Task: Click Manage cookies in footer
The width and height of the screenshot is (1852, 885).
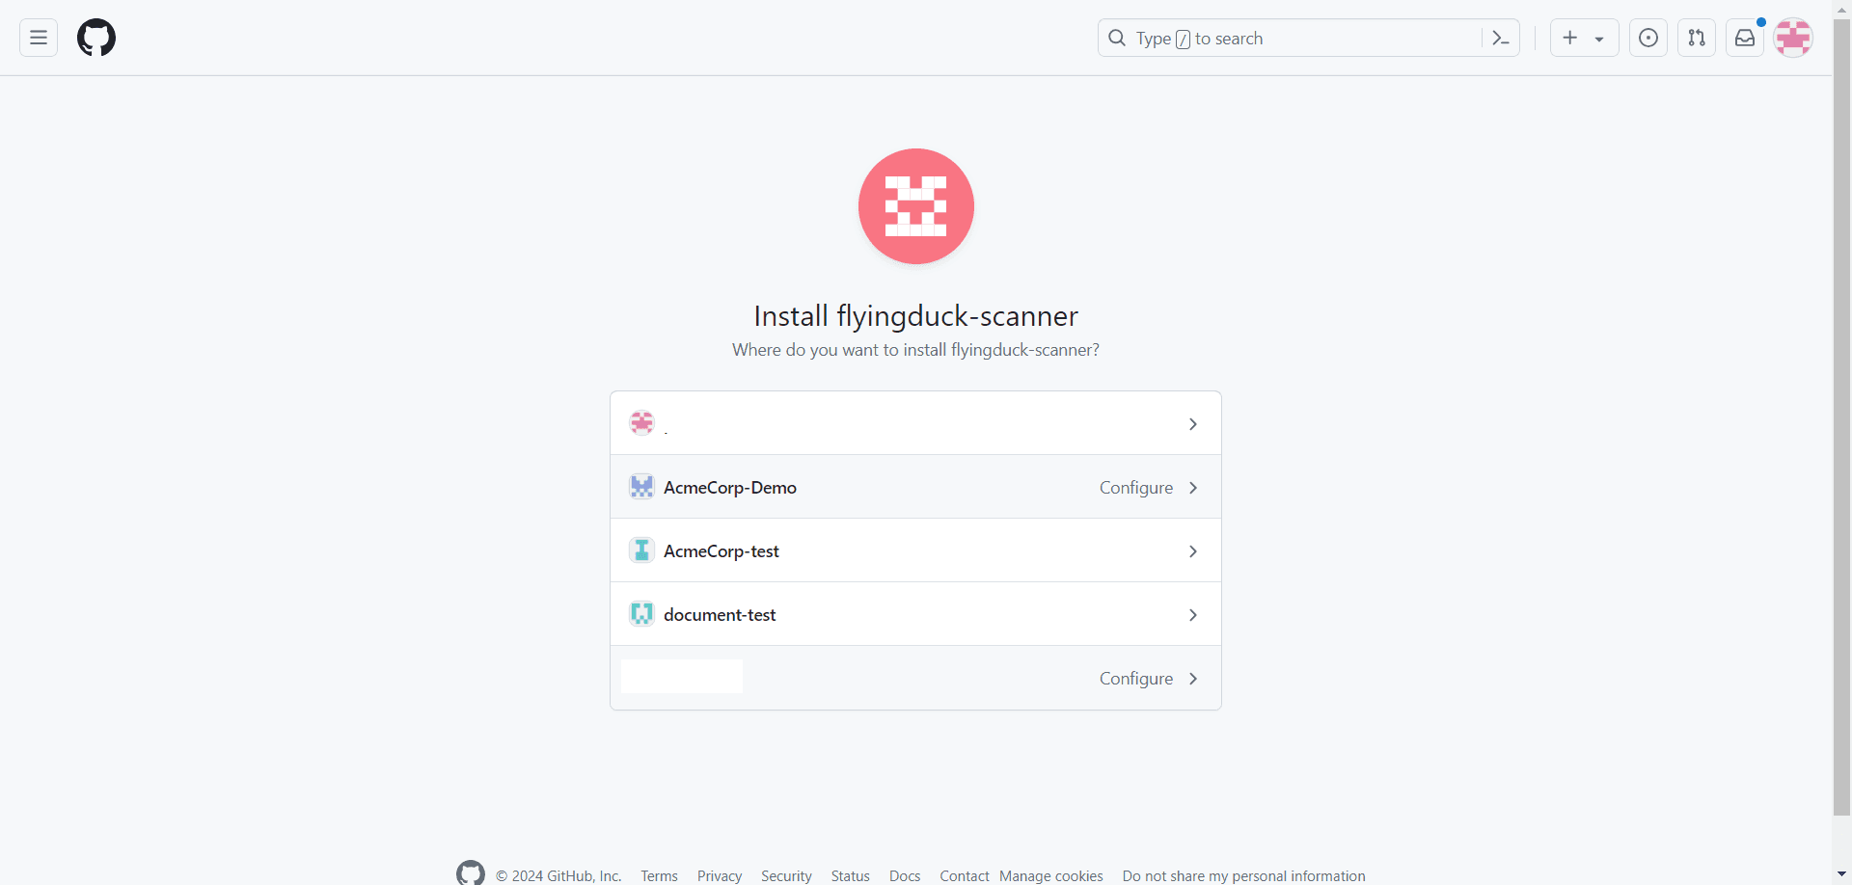Action: (1051, 875)
